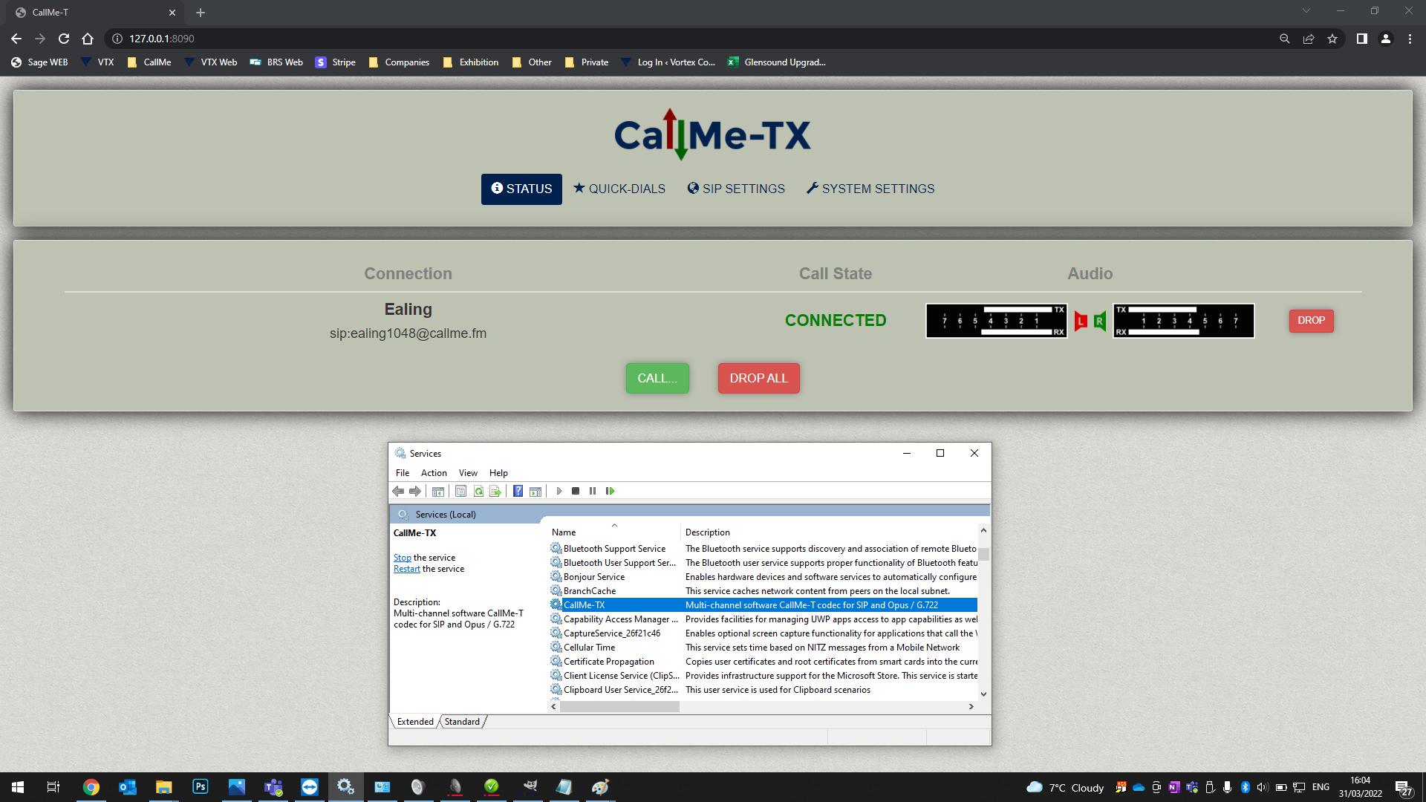Click the Properties icon in Services toolbar
This screenshot has width=1426, height=802.
pyautogui.click(x=460, y=491)
